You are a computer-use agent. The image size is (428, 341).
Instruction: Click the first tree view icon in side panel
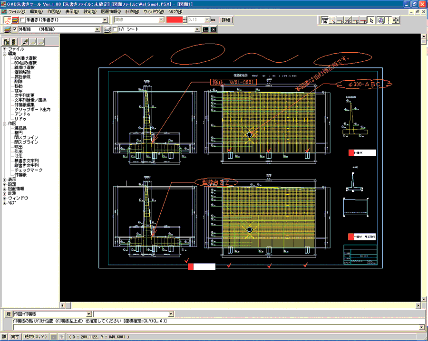pyautogui.click(x=7, y=42)
